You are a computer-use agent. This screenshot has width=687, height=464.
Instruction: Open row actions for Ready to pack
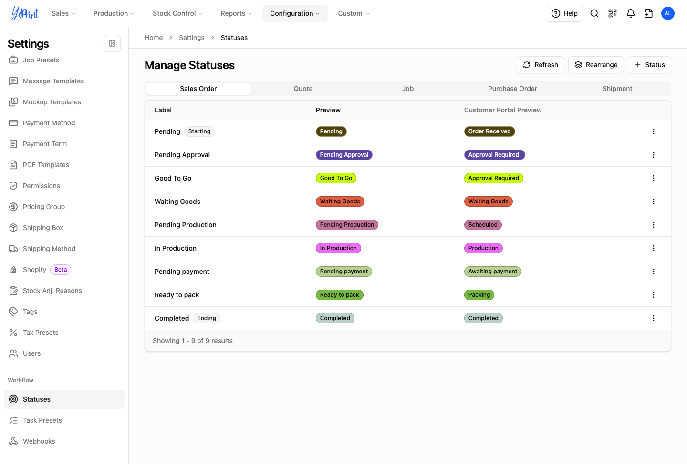tap(654, 295)
